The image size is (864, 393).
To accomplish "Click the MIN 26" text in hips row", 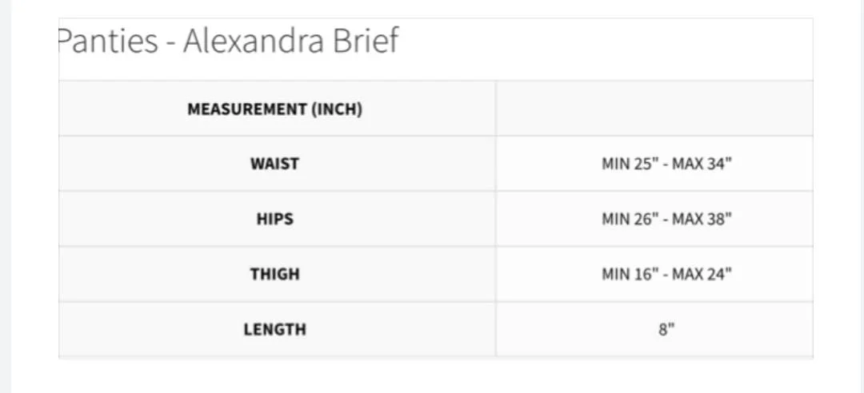I will tap(630, 219).
